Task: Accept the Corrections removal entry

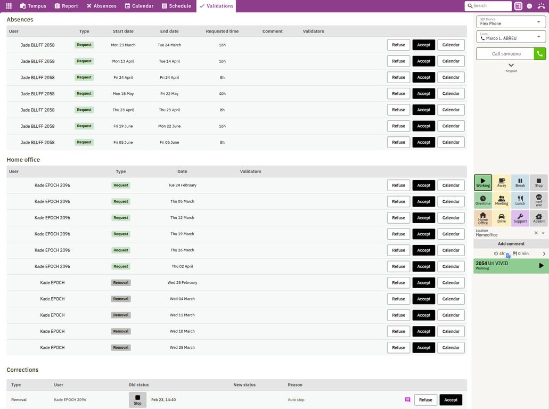Action: (x=450, y=400)
